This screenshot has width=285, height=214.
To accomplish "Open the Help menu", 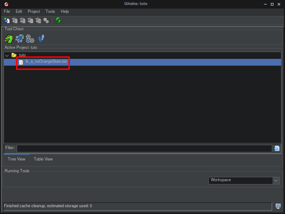I will (x=64, y=11).
